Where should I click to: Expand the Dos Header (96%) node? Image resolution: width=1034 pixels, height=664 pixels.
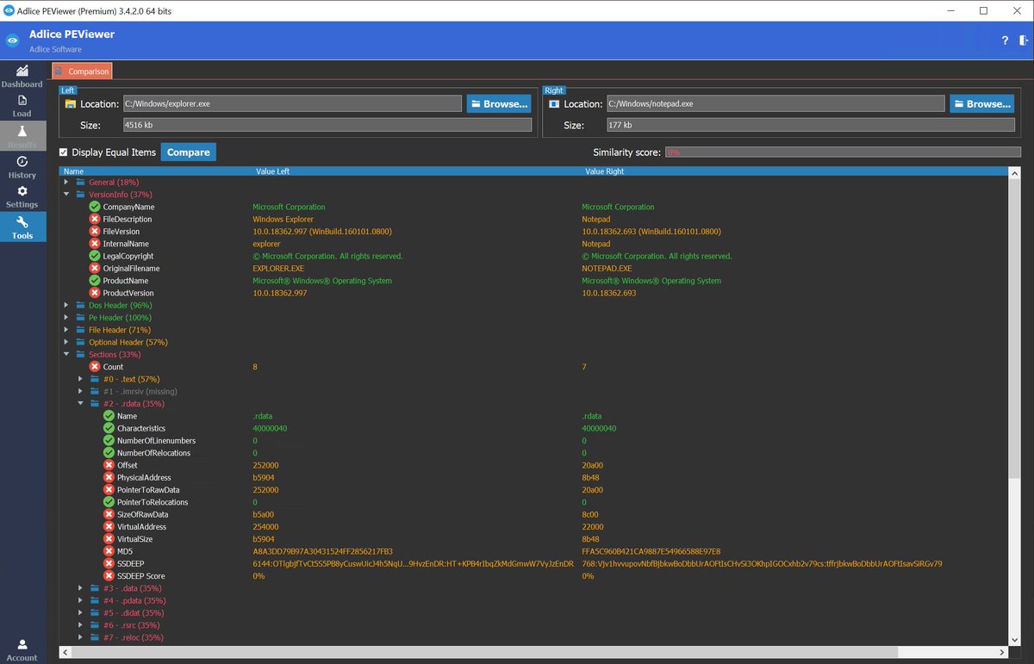click(x=67, y=306)
